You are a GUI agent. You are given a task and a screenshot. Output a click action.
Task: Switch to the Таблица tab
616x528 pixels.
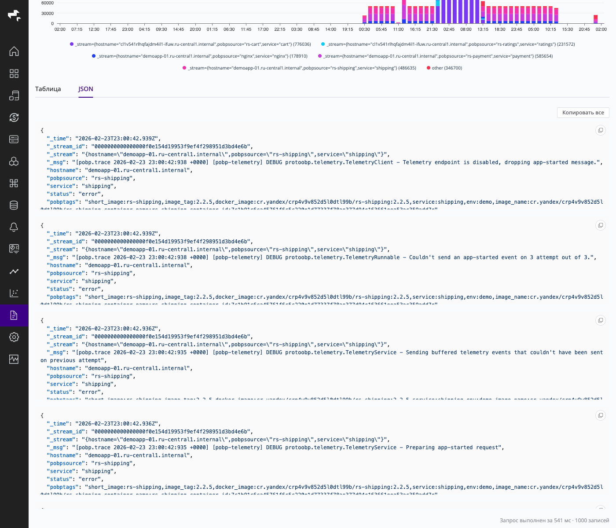click(x=48, y=89)
